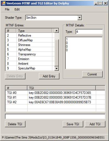
Task: Click into the MTNF Type input field
Action: (89, 32)
